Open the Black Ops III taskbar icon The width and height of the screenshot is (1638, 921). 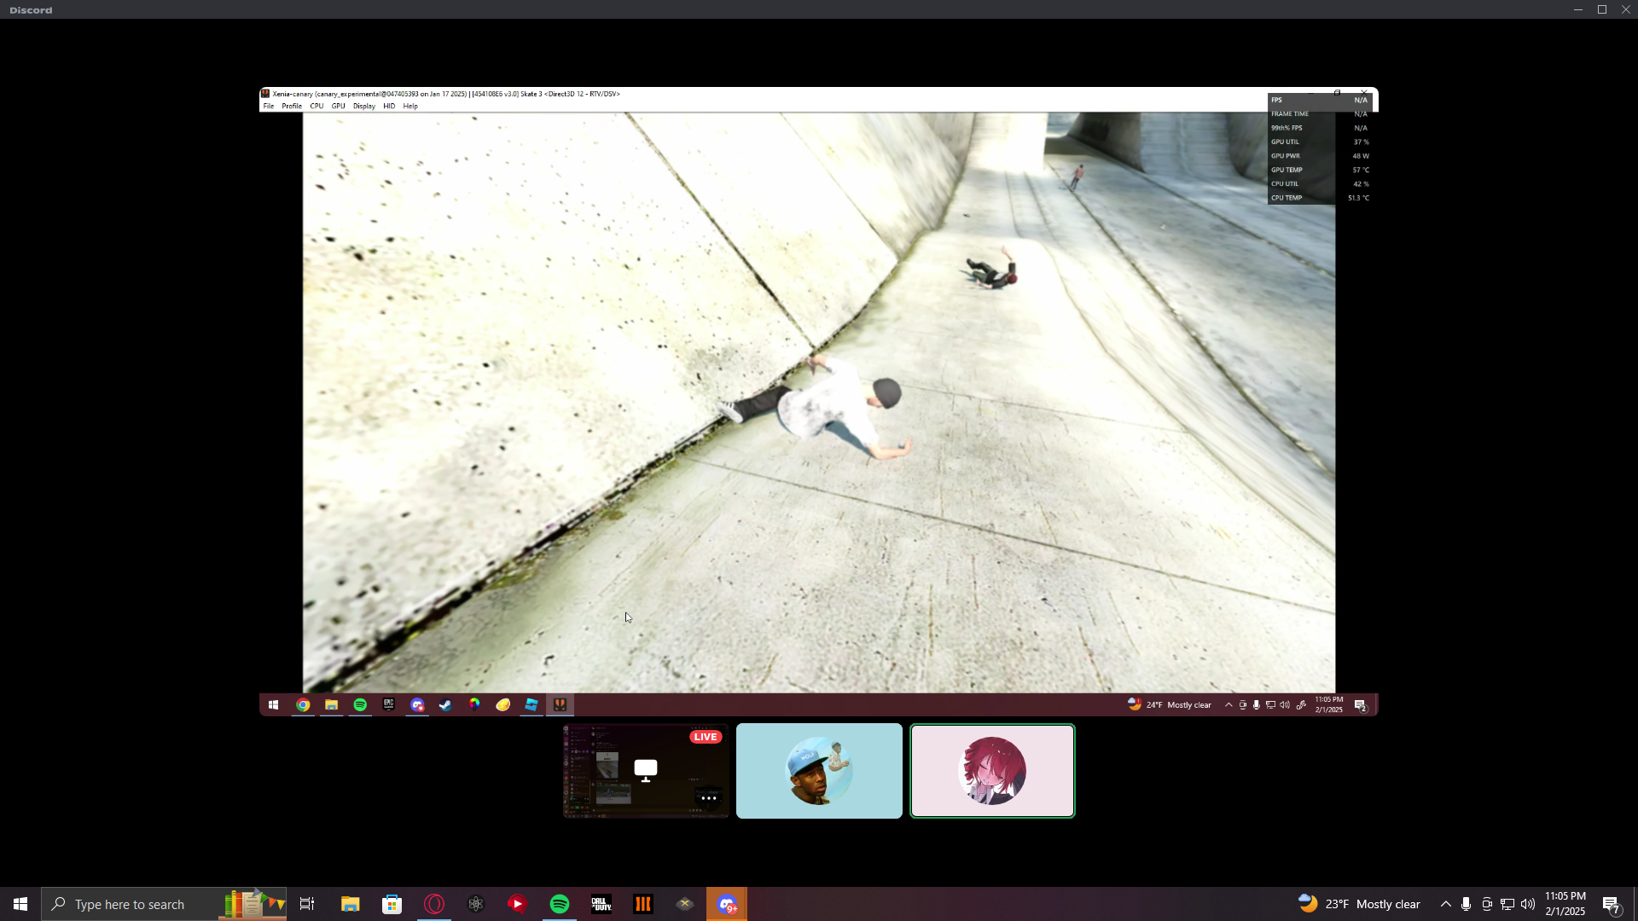[x=643, y=904]
